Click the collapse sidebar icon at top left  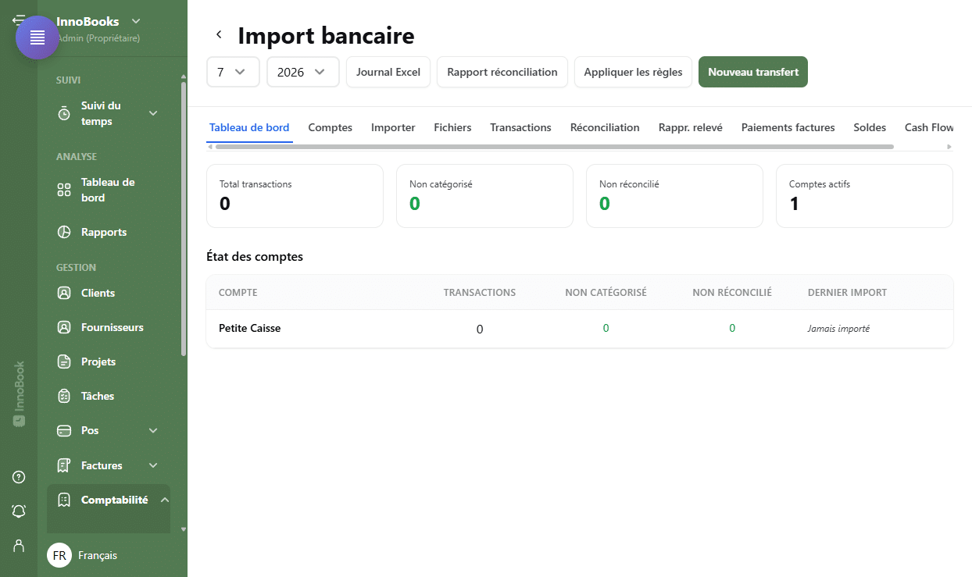coord(18,19)
